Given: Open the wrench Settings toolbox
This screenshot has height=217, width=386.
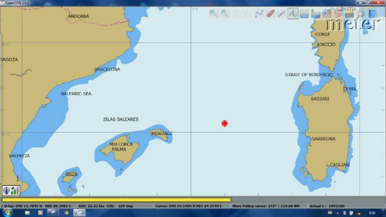Looking at the screenshot, I should pos(282,14).
